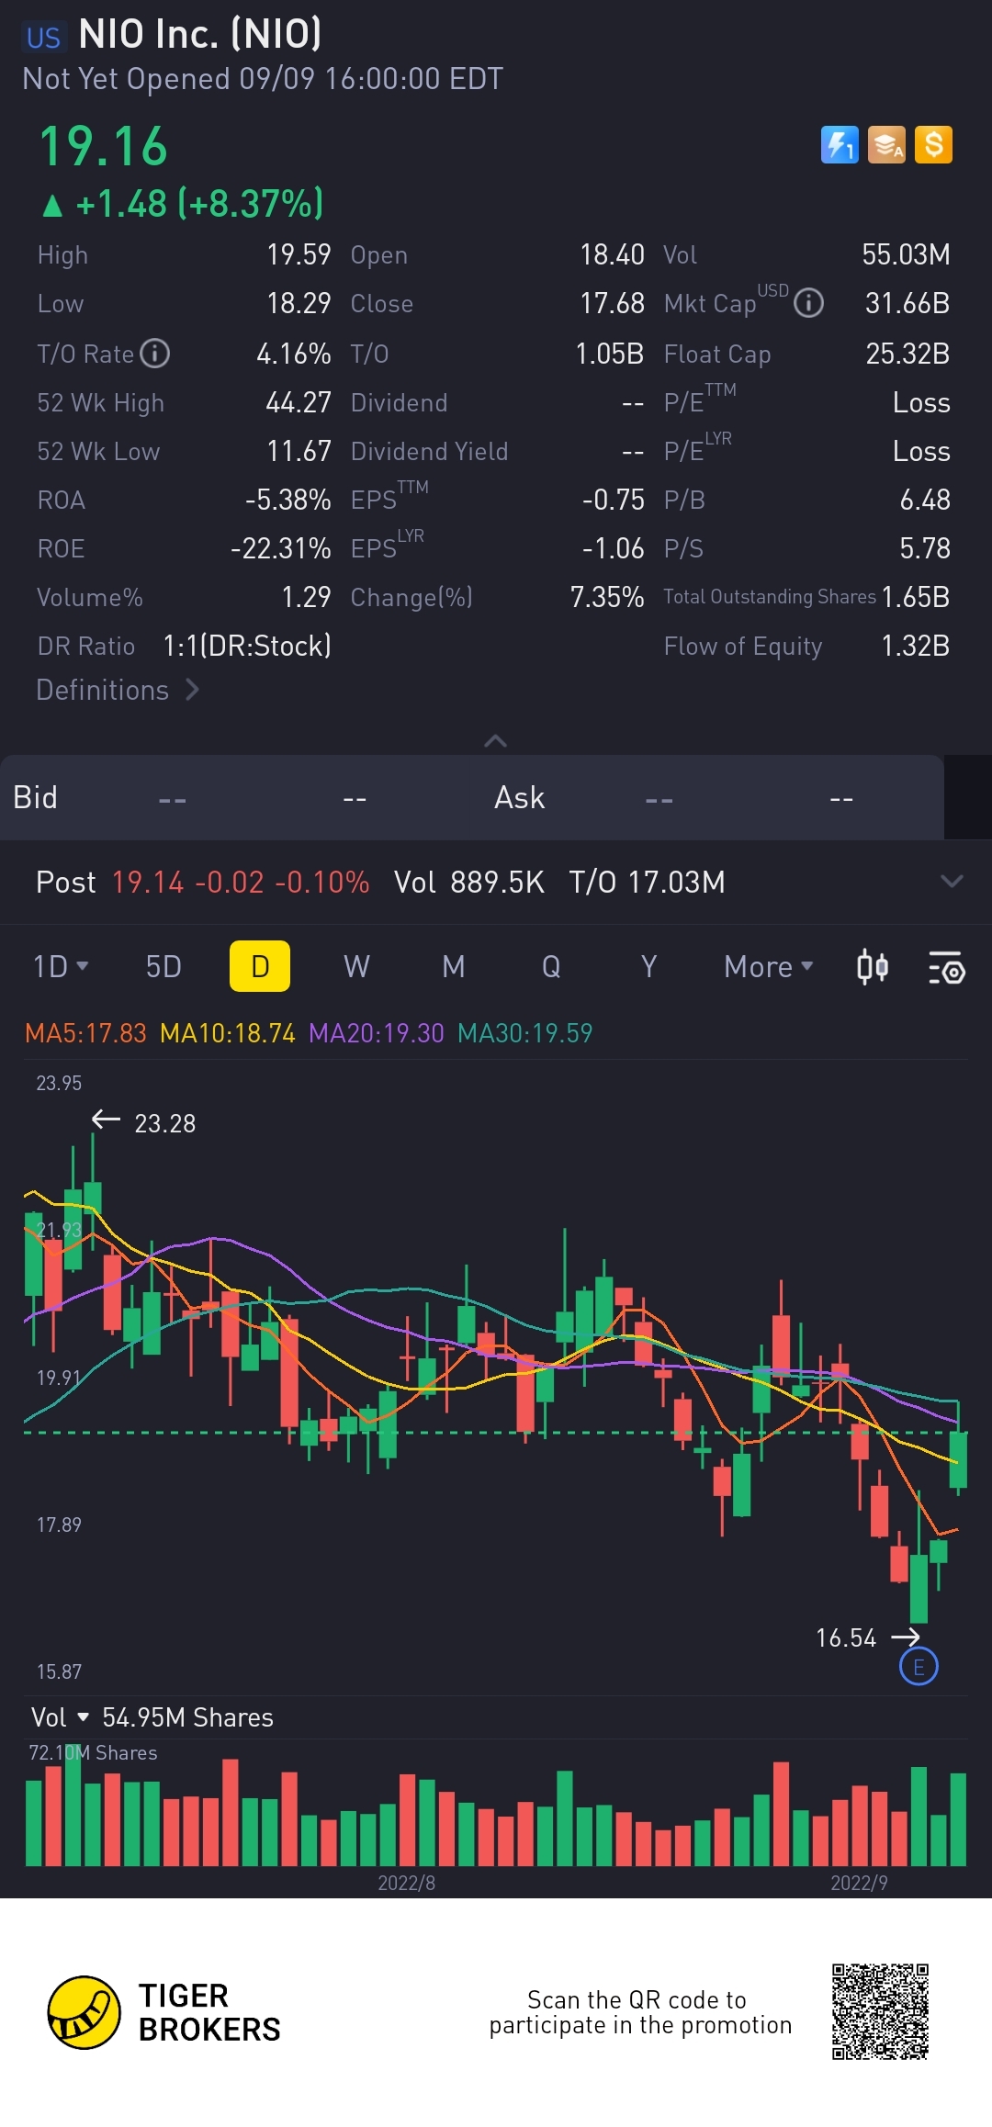Tap Float Cap value 25.32B
The width and height of the screenshot is (992, 2127).
[x=907, y=354]
